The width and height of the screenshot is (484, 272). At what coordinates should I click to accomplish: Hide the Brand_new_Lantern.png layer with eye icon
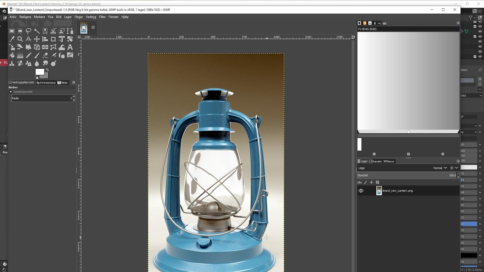pyautogui.click(x=361, y=191)
